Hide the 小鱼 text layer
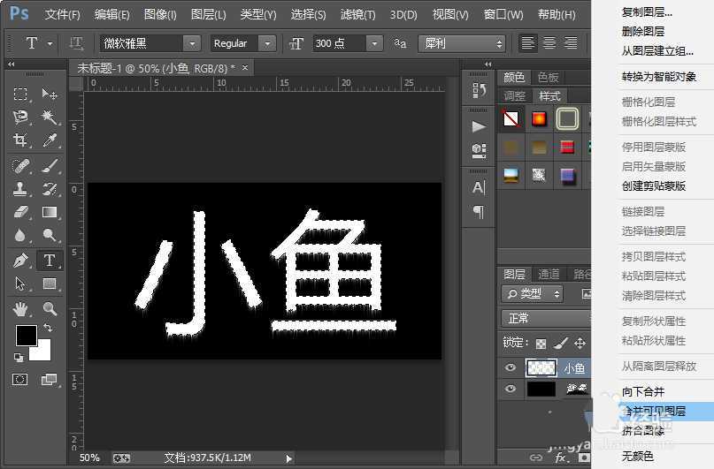714x469 pixels. pos(510,368)
